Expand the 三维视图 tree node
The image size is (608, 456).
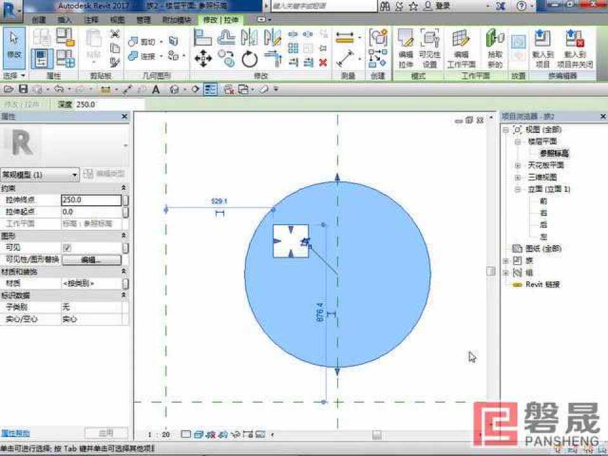click(518, 177)
